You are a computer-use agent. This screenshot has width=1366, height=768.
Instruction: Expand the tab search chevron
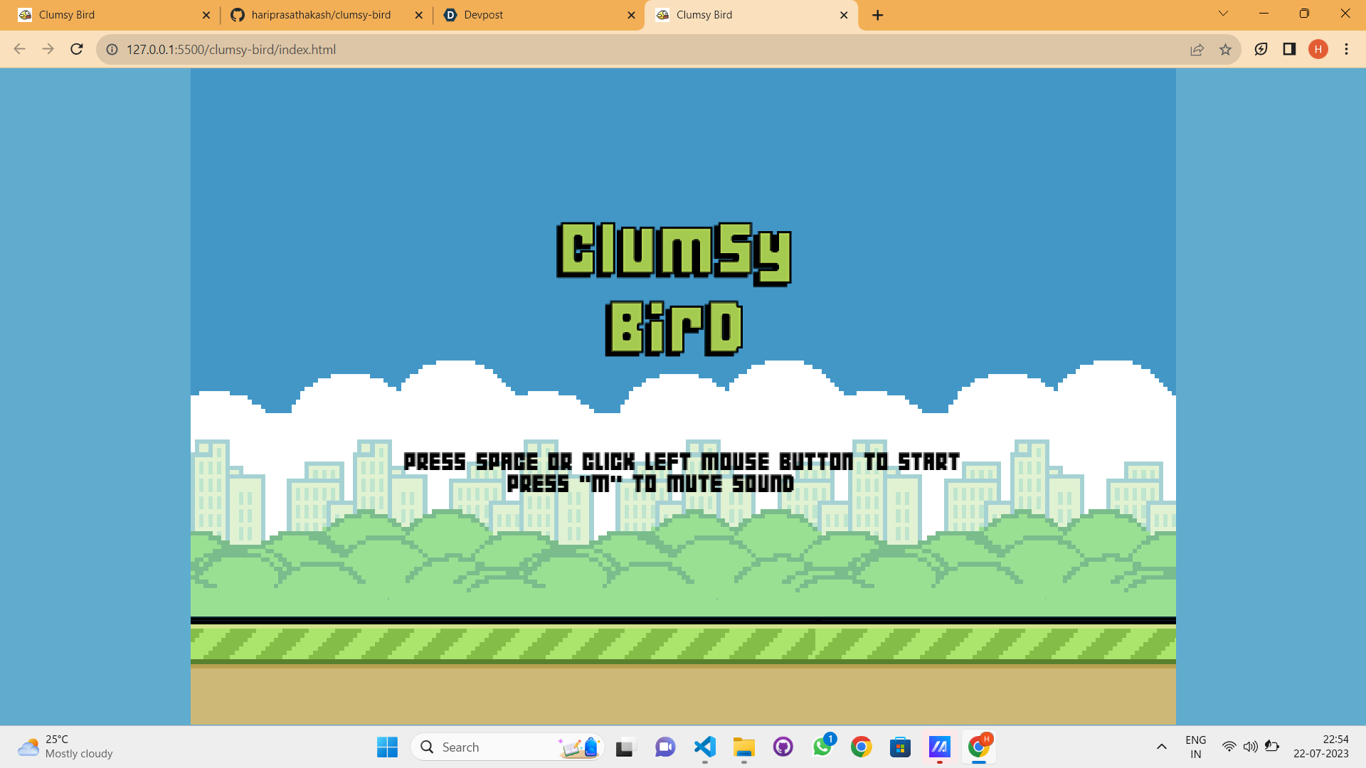point(1223,14)
